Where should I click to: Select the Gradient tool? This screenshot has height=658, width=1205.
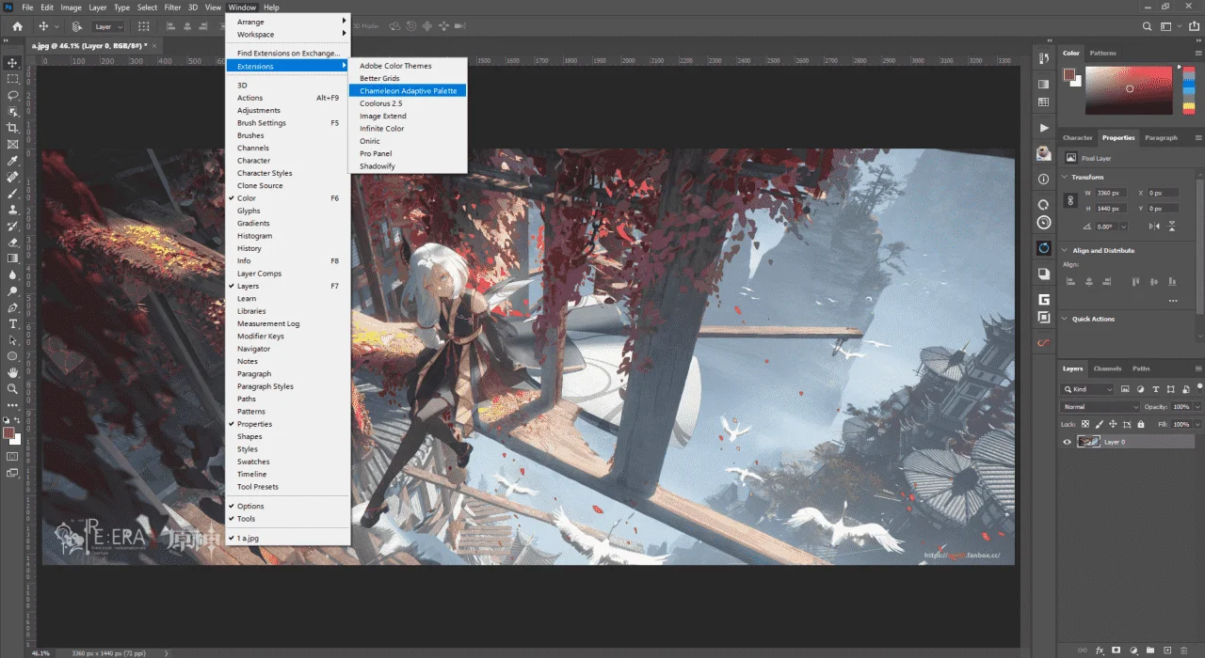point(12,258)
